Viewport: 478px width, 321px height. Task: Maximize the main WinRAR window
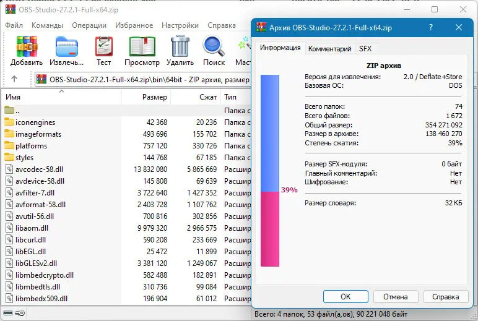435,9
